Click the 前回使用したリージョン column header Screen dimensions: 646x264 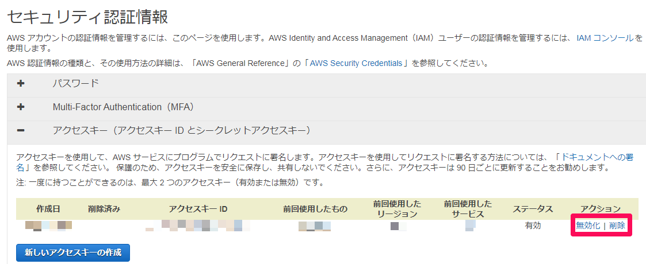pos(397,209)
